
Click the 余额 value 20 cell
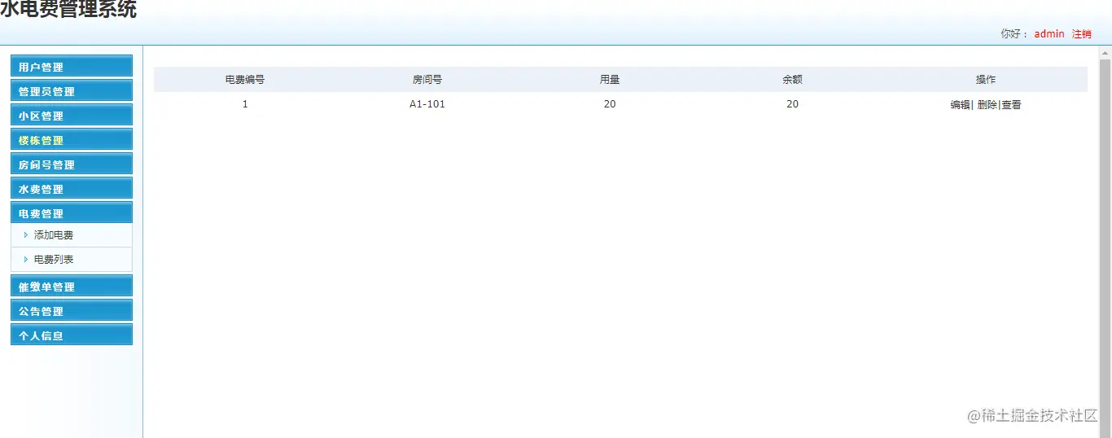(792, 104)
